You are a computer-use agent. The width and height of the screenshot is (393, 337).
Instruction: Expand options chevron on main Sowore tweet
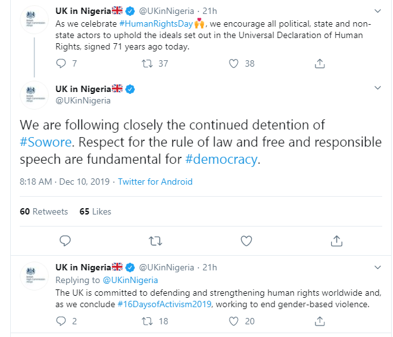tap(378, 88)
